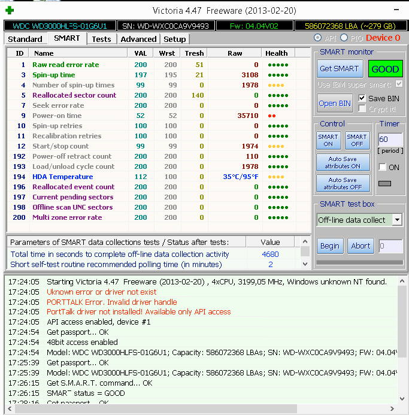Turn SMART ON in Control panel
This screenshot has width=409, height=415.
coord(328,141)
